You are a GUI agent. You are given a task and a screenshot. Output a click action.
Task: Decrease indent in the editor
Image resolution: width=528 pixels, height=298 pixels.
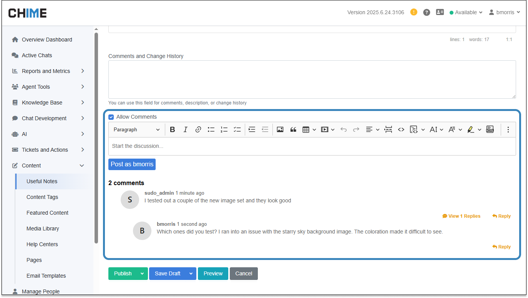point(265,130)
